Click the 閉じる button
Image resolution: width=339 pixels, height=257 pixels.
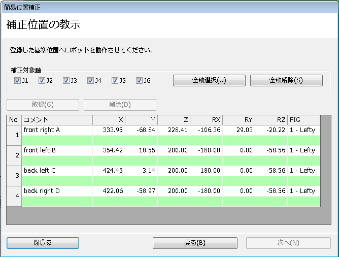click(43, 243)
